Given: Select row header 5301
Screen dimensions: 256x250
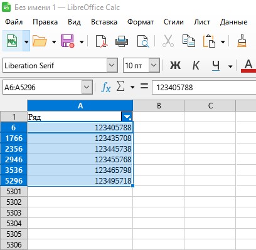Looking at the screenshot, I should 14,191.
